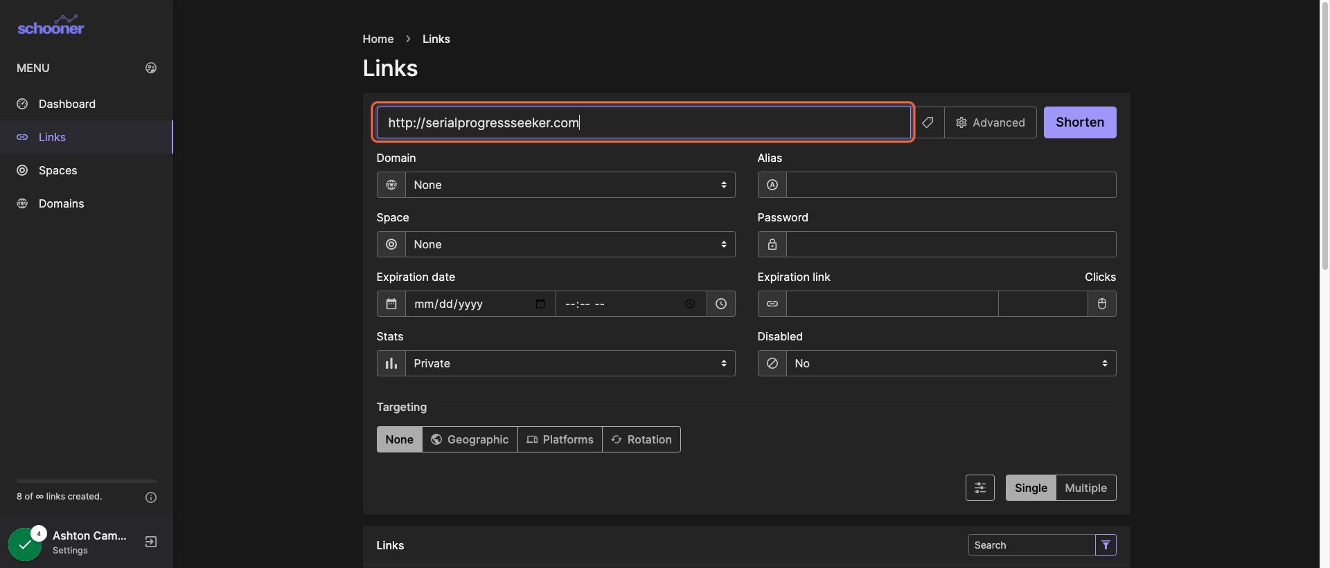Open the calendar picker in the date field

[540, 304]
